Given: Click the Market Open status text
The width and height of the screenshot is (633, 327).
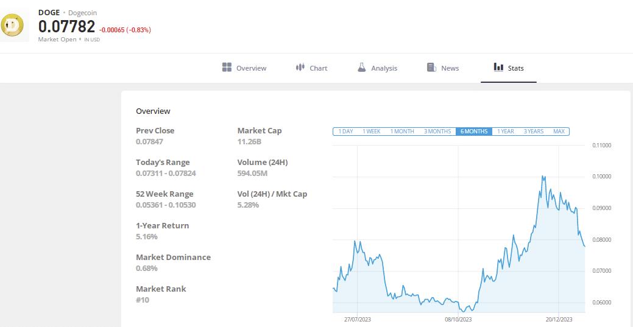Looking at the screenshot, I should [x=57, y=40].
